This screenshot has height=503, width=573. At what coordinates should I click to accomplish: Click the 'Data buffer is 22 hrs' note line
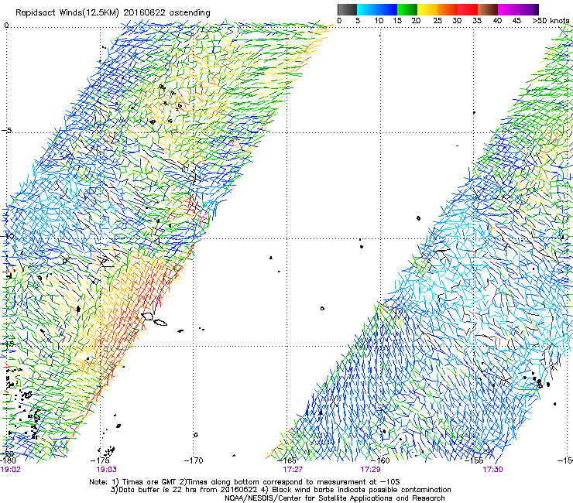(x=280, y=490)
